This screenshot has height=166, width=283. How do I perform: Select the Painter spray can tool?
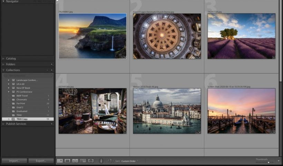point(101,161)
